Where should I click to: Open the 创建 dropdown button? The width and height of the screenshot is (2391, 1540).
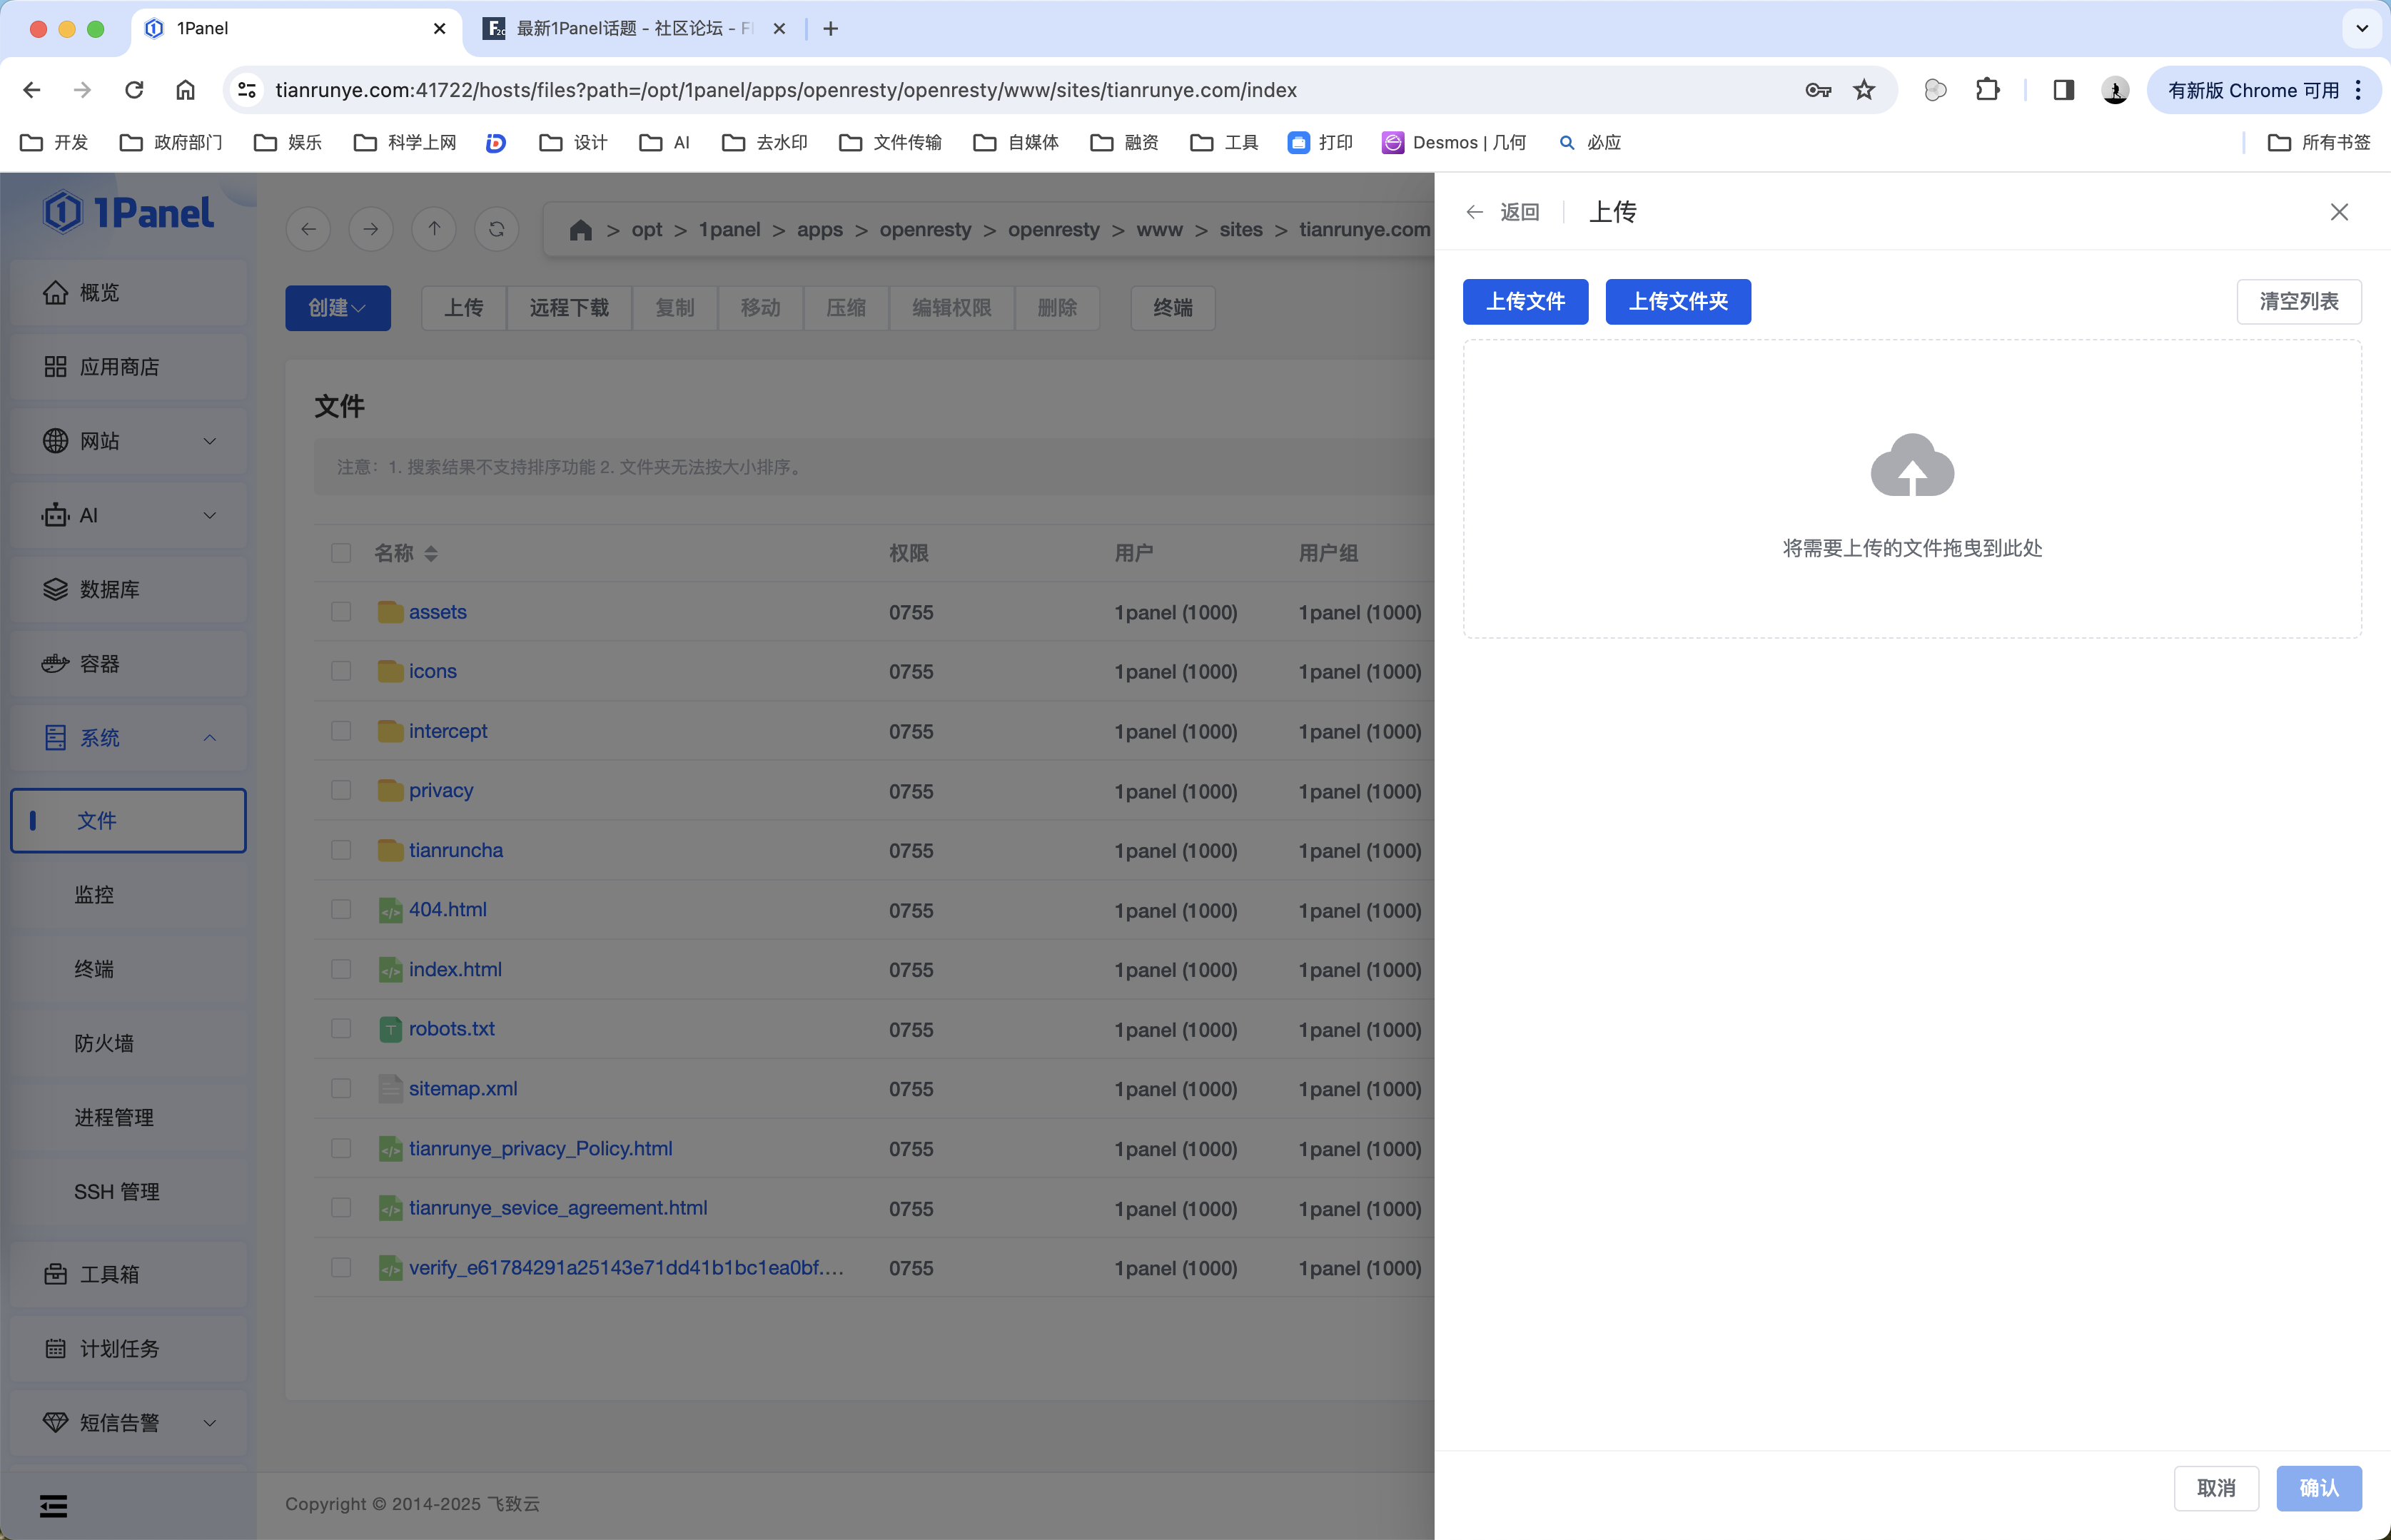pyautogui.click(x=338, y=308)
